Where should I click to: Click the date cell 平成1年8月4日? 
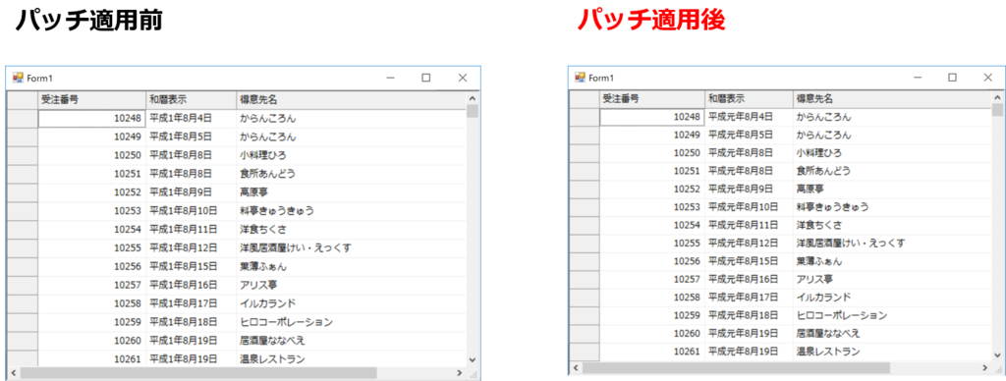pyautogui.click(x=191, y=119)
